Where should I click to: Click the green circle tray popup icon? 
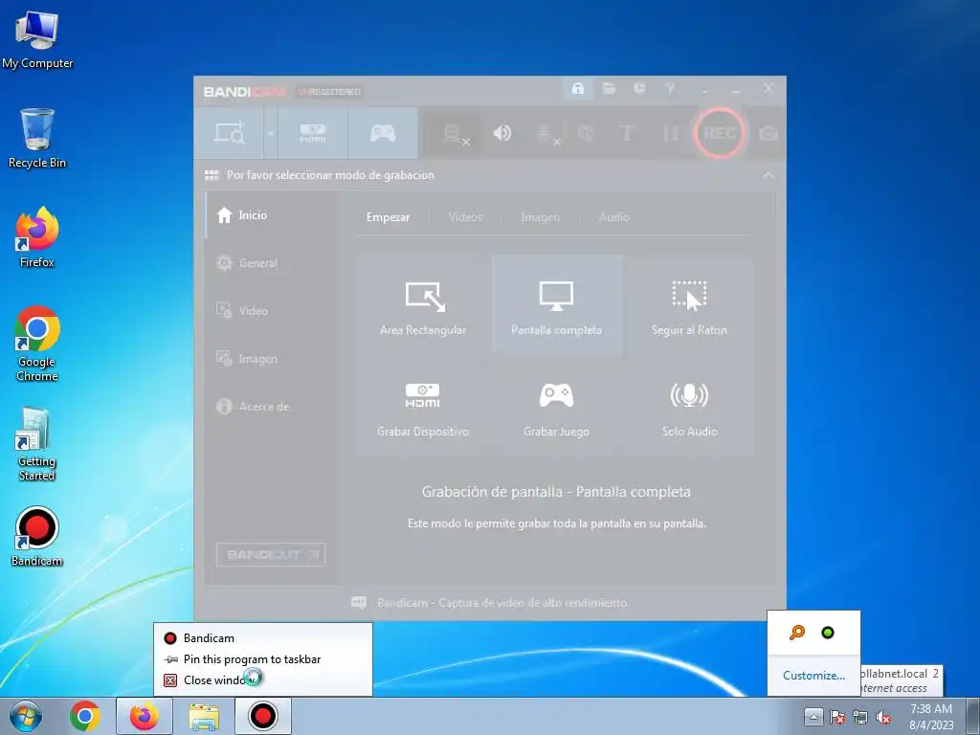pyautogui.click(x=828, y=633)
